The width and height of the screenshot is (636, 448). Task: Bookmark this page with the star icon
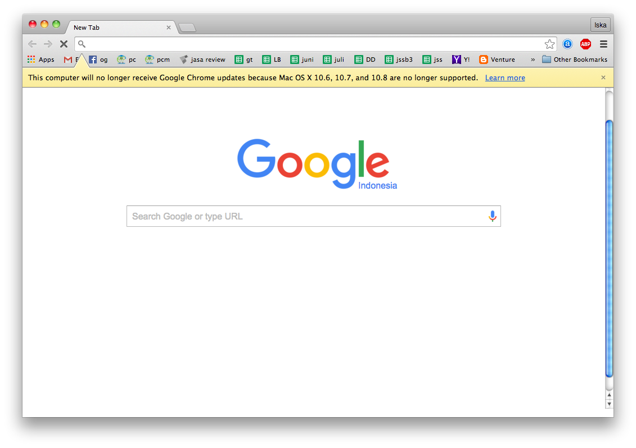(x=549, y=44)
